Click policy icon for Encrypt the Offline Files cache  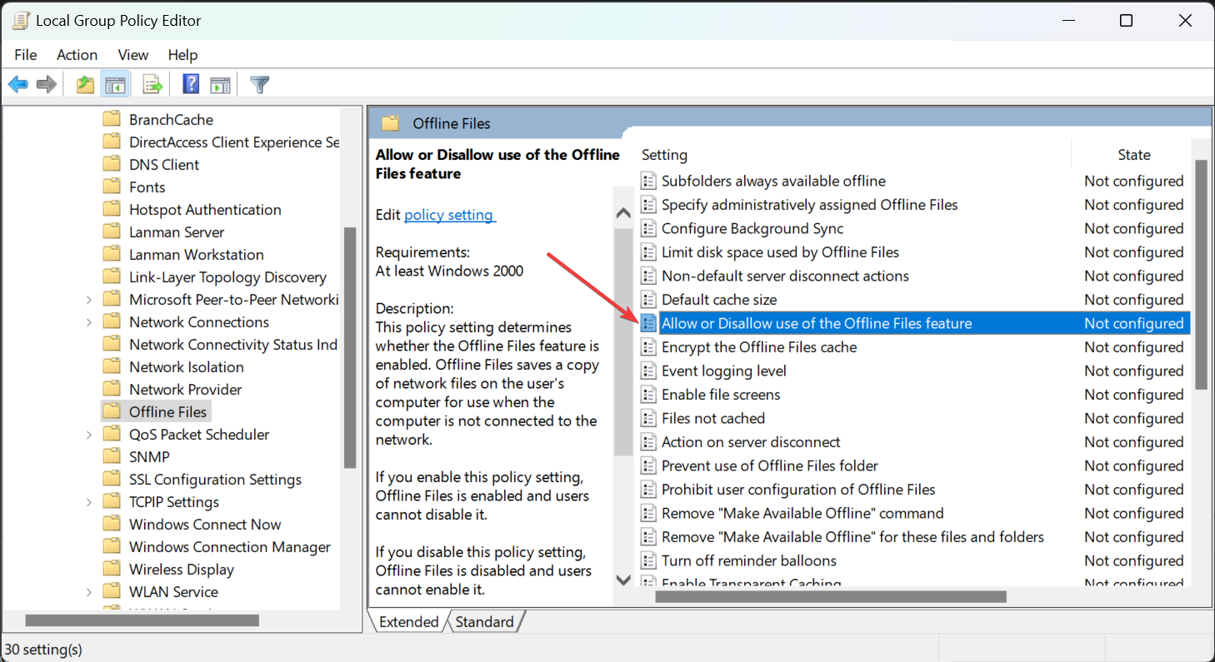pyautogui.click(x=648, y=347)
